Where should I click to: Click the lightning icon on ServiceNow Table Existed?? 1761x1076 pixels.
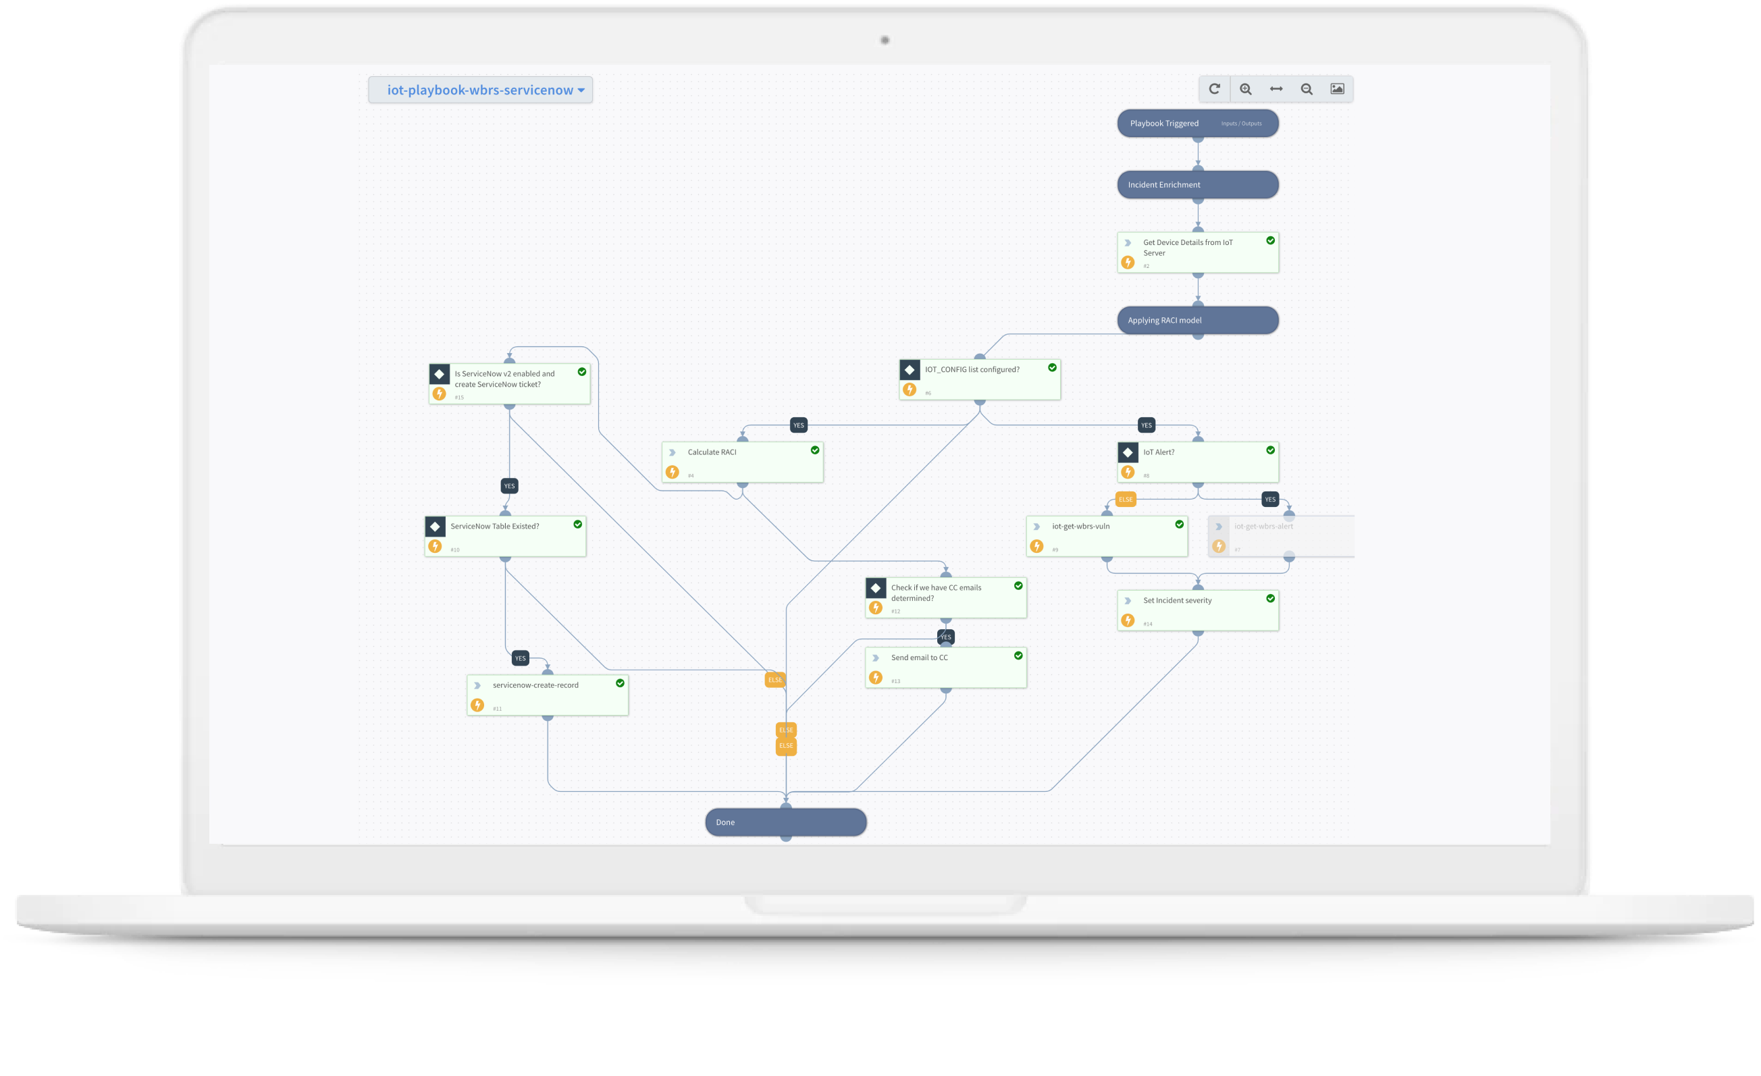point(437,546)
